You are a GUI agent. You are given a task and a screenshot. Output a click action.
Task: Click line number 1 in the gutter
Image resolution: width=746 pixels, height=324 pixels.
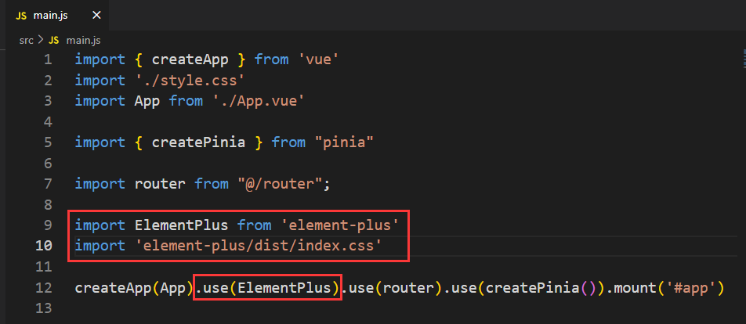coord(48,59)
